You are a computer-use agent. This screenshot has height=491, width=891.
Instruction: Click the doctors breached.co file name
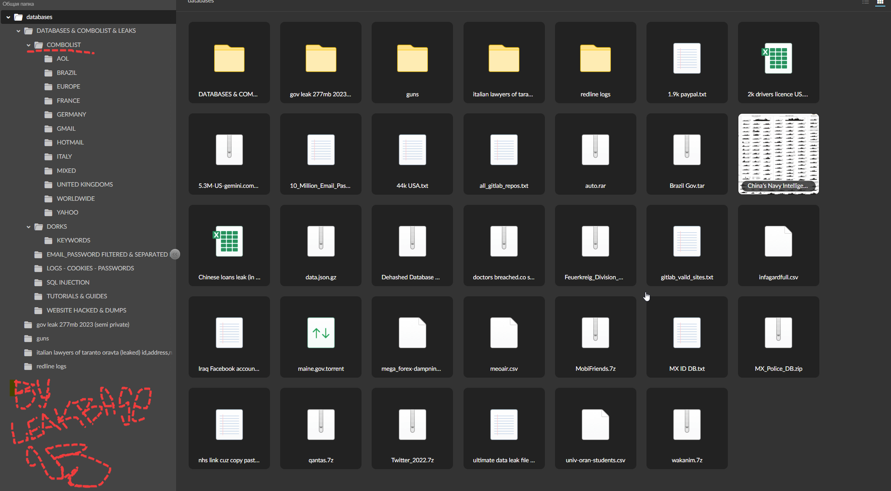tap(504, 277)
